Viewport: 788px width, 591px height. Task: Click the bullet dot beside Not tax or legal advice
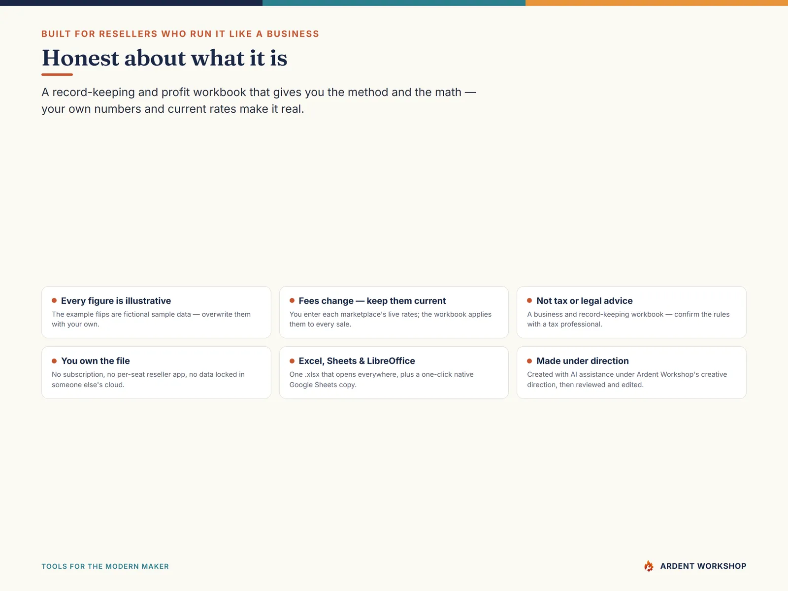(x=529, y=300)
